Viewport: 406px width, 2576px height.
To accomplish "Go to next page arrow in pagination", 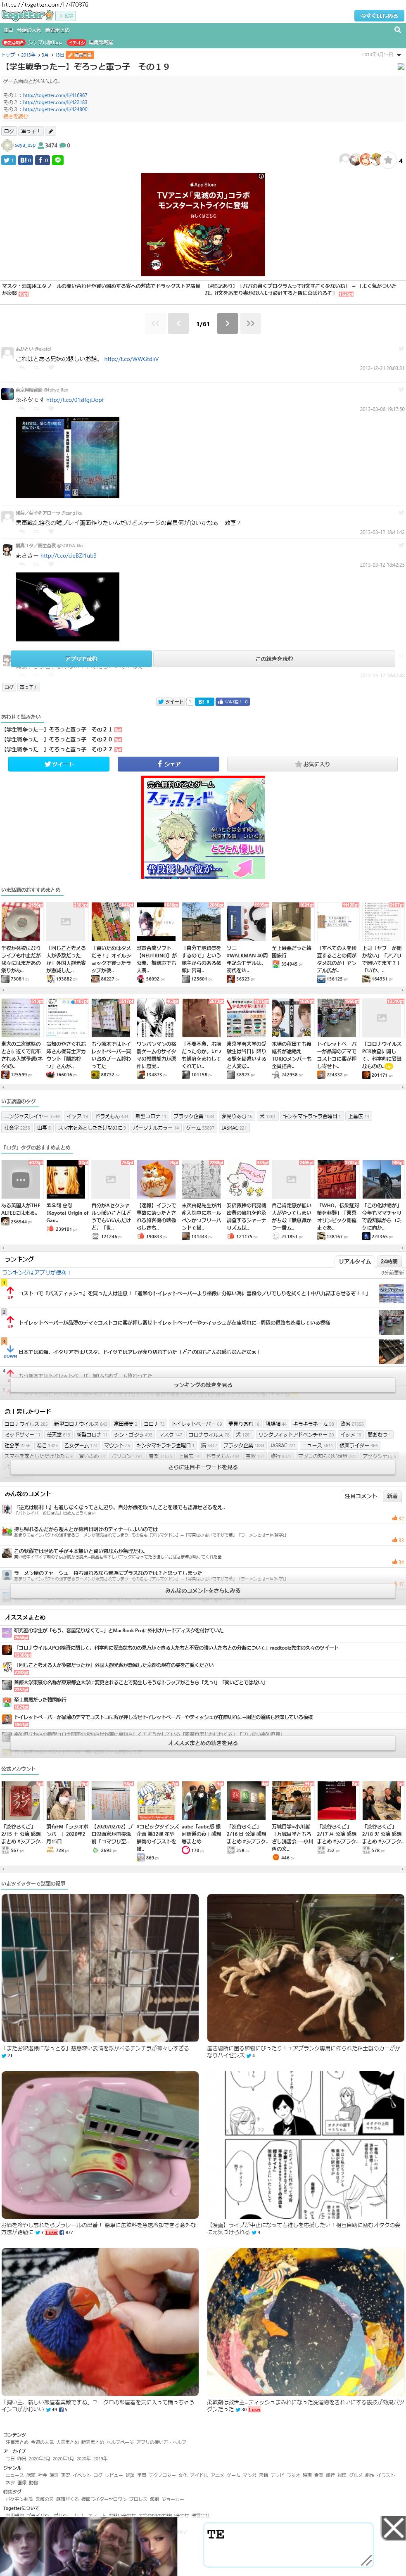I will 227,323.
